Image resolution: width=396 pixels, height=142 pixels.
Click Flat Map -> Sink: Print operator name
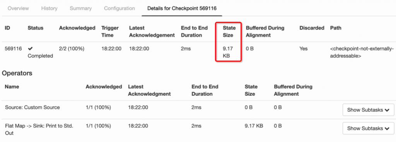39,129
